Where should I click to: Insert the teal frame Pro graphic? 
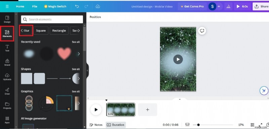[x=64, y=103]
